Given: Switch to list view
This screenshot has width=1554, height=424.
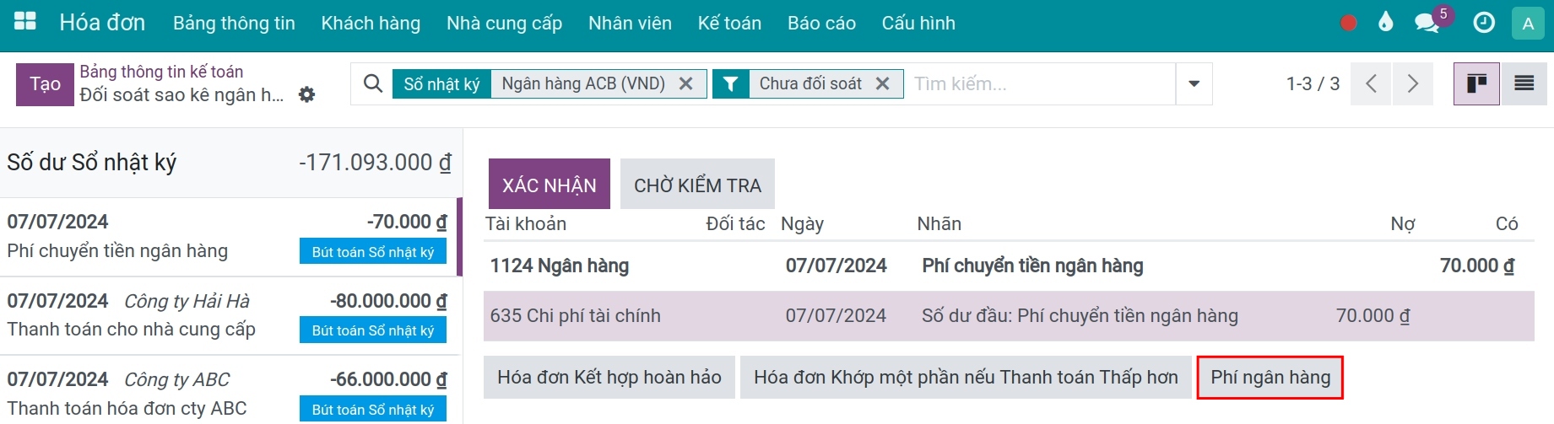Looking at the screenshot, I should point(1524,83).
